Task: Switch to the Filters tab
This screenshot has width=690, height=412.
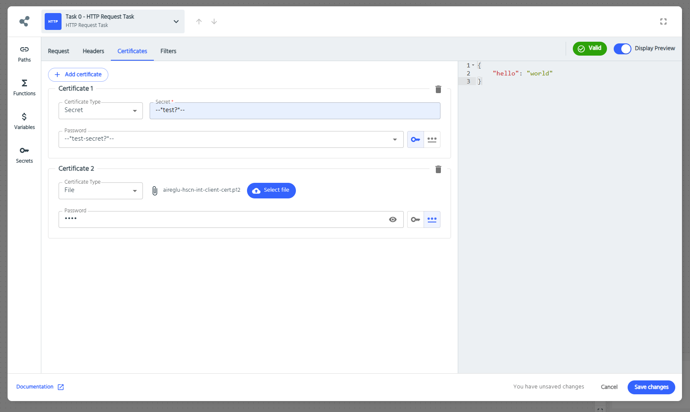Action: pos(168,51)
